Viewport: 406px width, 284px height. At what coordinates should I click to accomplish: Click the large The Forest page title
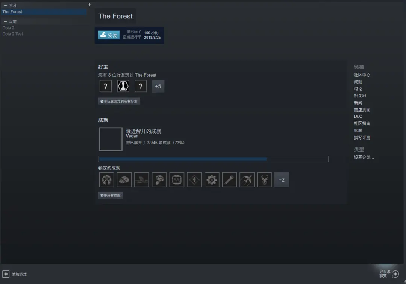pos(115,16)
